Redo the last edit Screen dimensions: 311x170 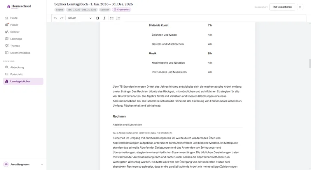tap(62, 18)
